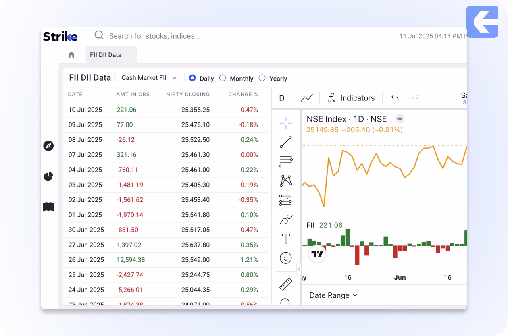Click the TradingView logo on chart
The image size is (508, 336).
[x=317, y=254]
